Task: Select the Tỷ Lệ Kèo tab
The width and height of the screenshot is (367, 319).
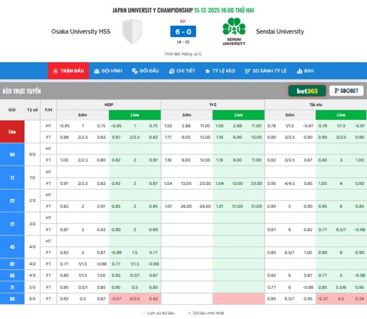Action: pyautogui.click(x=220, y=71)
